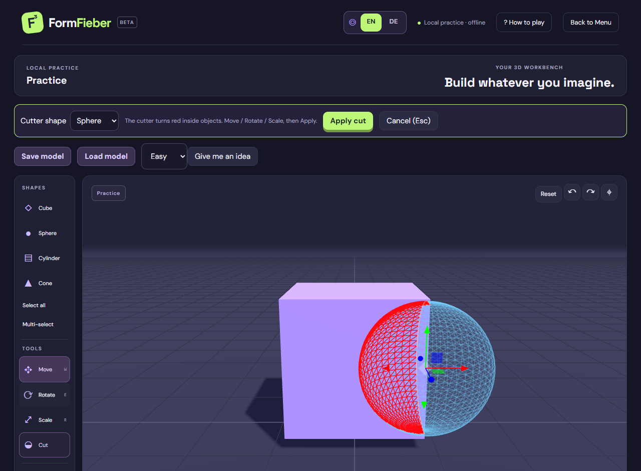
Task: Click the FormFieber F³ logo icon
Action: [33, 23]
